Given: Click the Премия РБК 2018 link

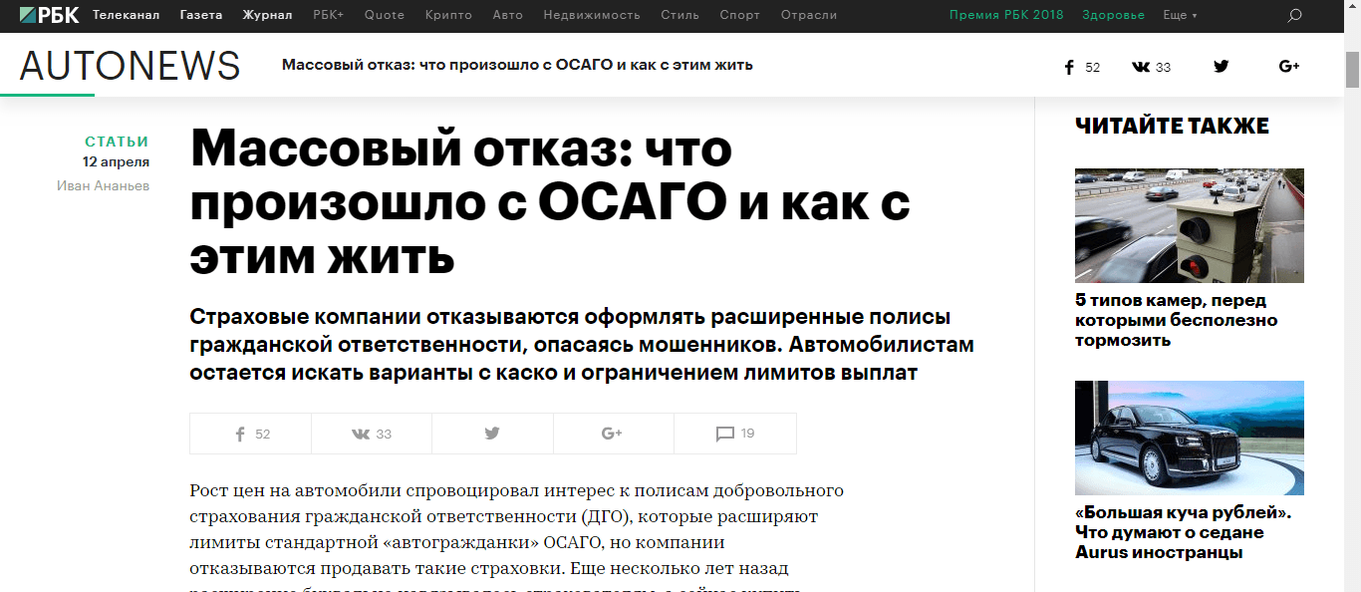Looking at the screenshot, I should [1005, 16].
